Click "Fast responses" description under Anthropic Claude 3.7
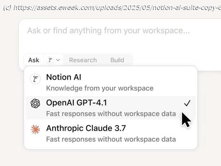Image resolution: width=221 pixels, height=166 pixels. pos(111,139)
